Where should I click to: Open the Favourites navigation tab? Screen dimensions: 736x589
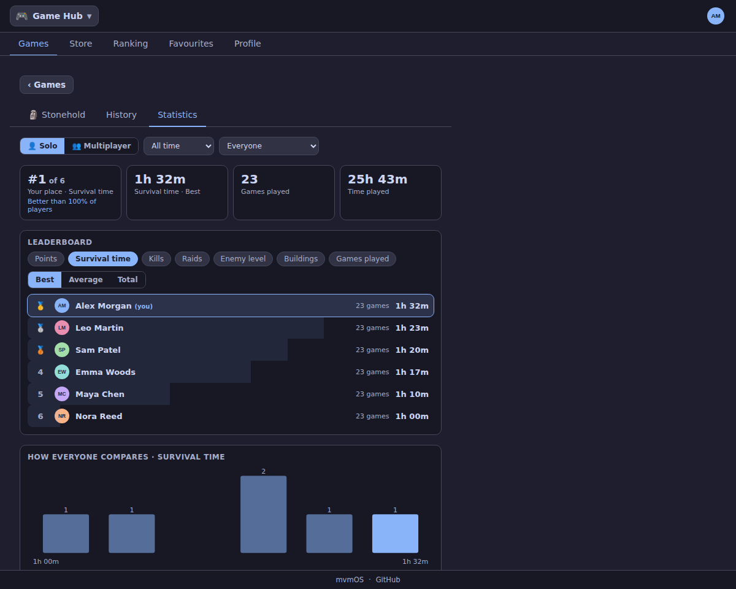click(191, 44)
